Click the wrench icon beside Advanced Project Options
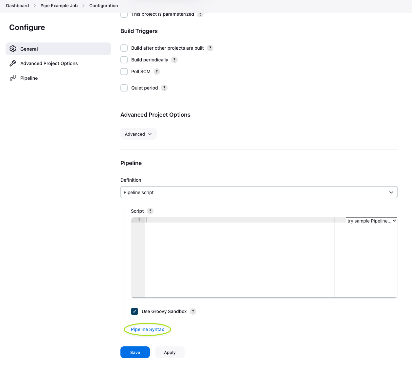Screen dimensions: 412x365 13,63
